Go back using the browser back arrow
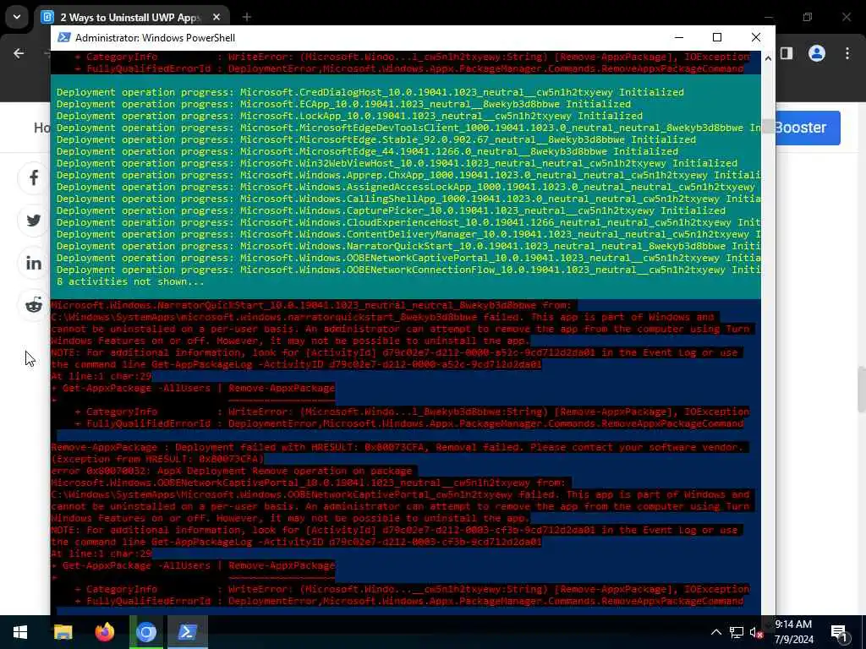Viewport: 866px width, 649px height. click(x=19, y=53)
